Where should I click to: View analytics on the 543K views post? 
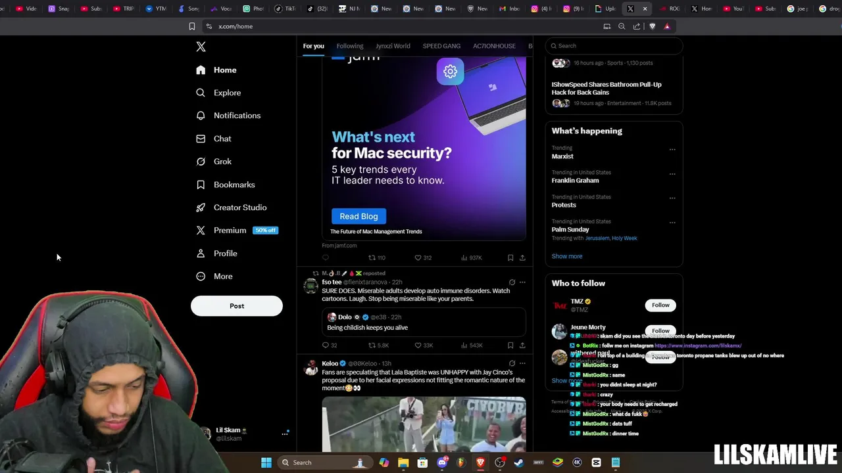click(472, 346)
